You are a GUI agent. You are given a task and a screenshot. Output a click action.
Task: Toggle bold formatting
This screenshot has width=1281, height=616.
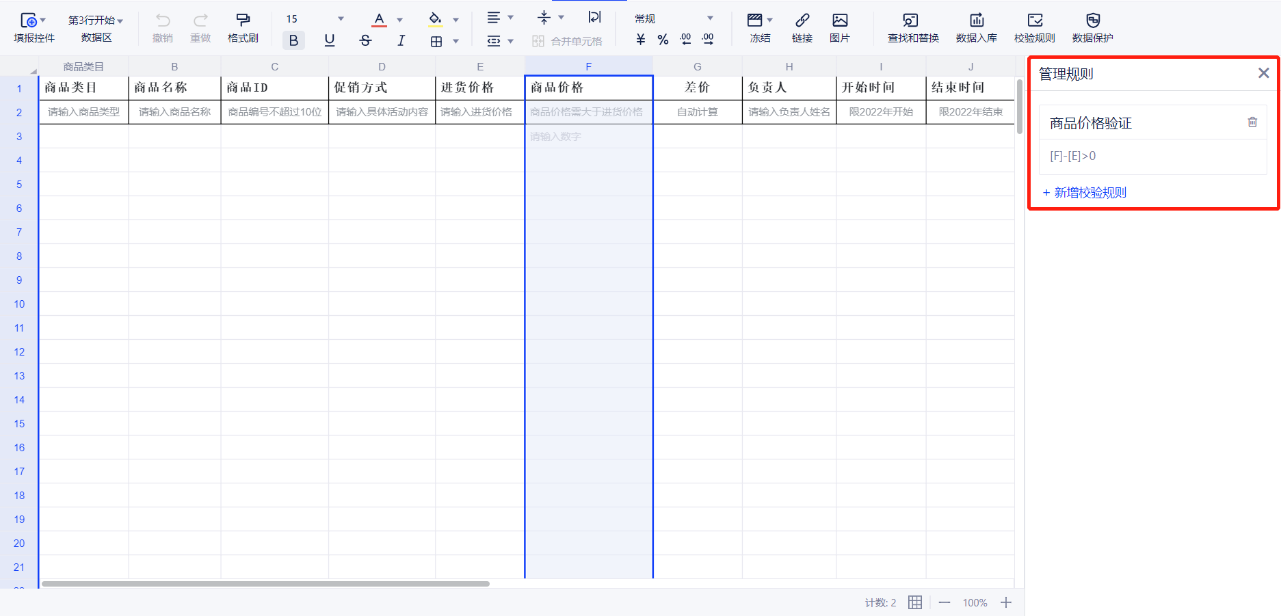293,40
